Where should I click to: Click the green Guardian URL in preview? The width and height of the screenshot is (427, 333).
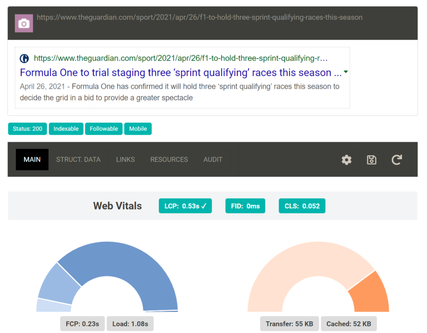tap(181, 58)
